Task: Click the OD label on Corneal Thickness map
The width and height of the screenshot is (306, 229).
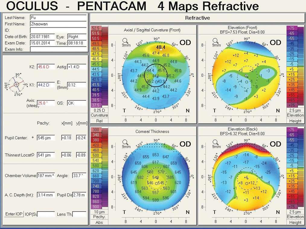Action: (185, 144)
